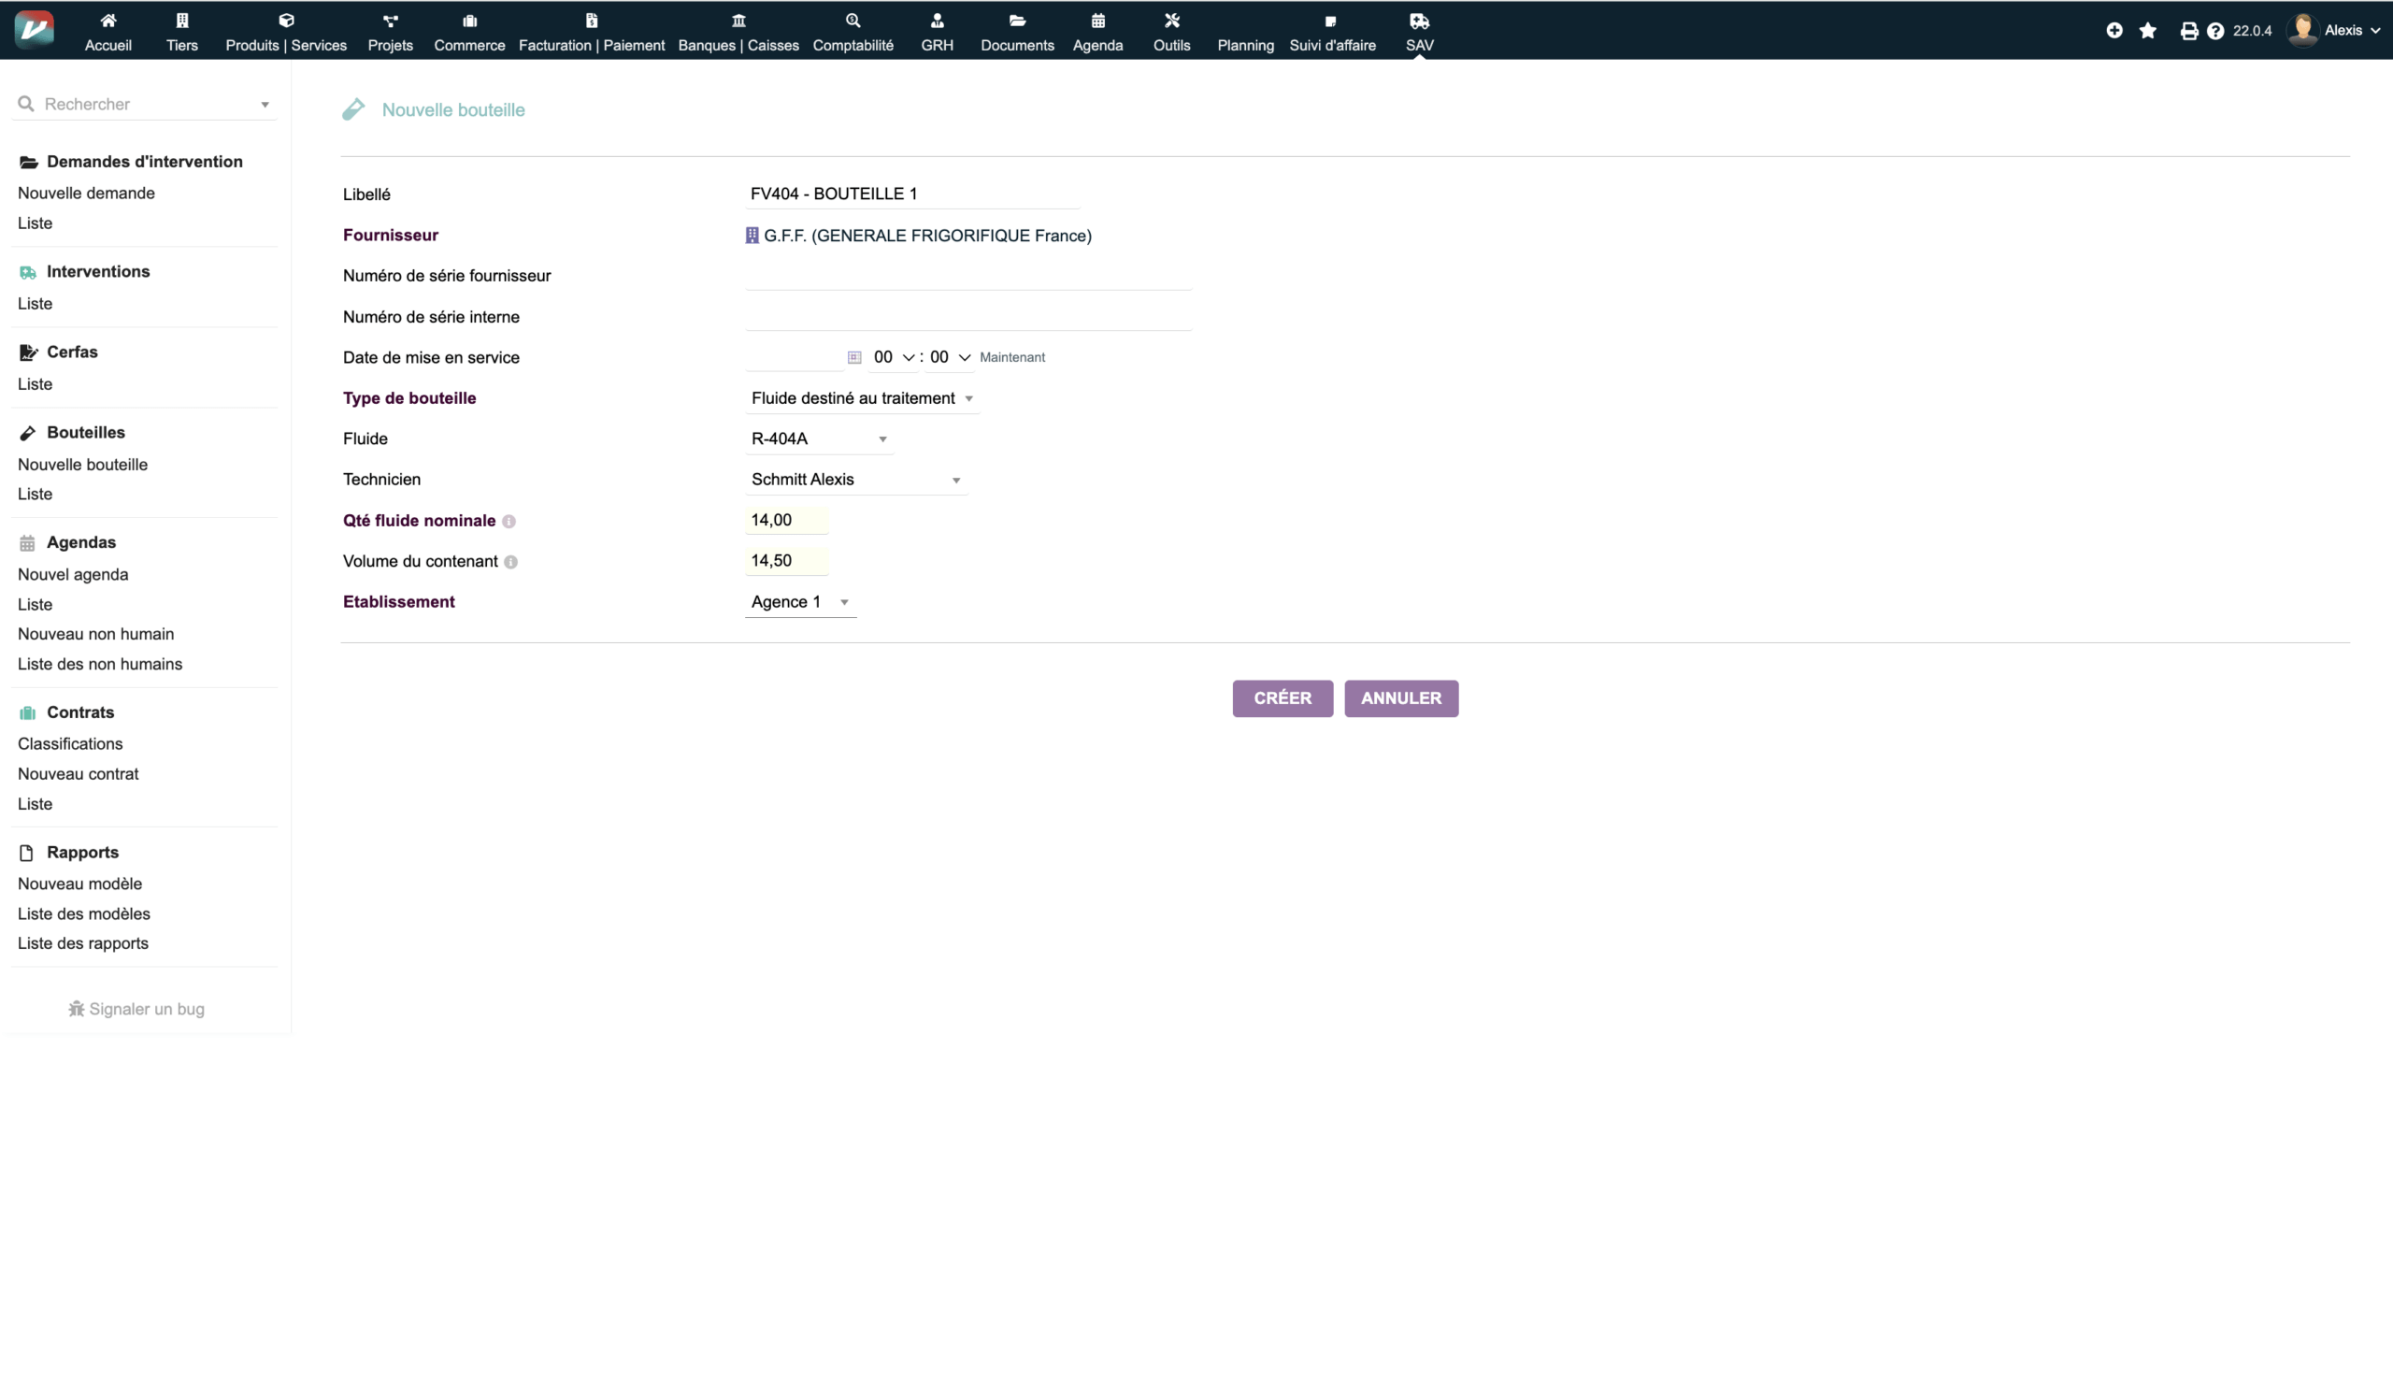
Task: Open the help question mark icon
Action: [2214, 30]
